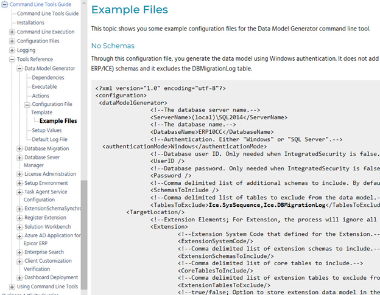The width and height of the screenshot is (380, 295).
Task: Expand the Enterprise Search node
Action: [19, 252]
